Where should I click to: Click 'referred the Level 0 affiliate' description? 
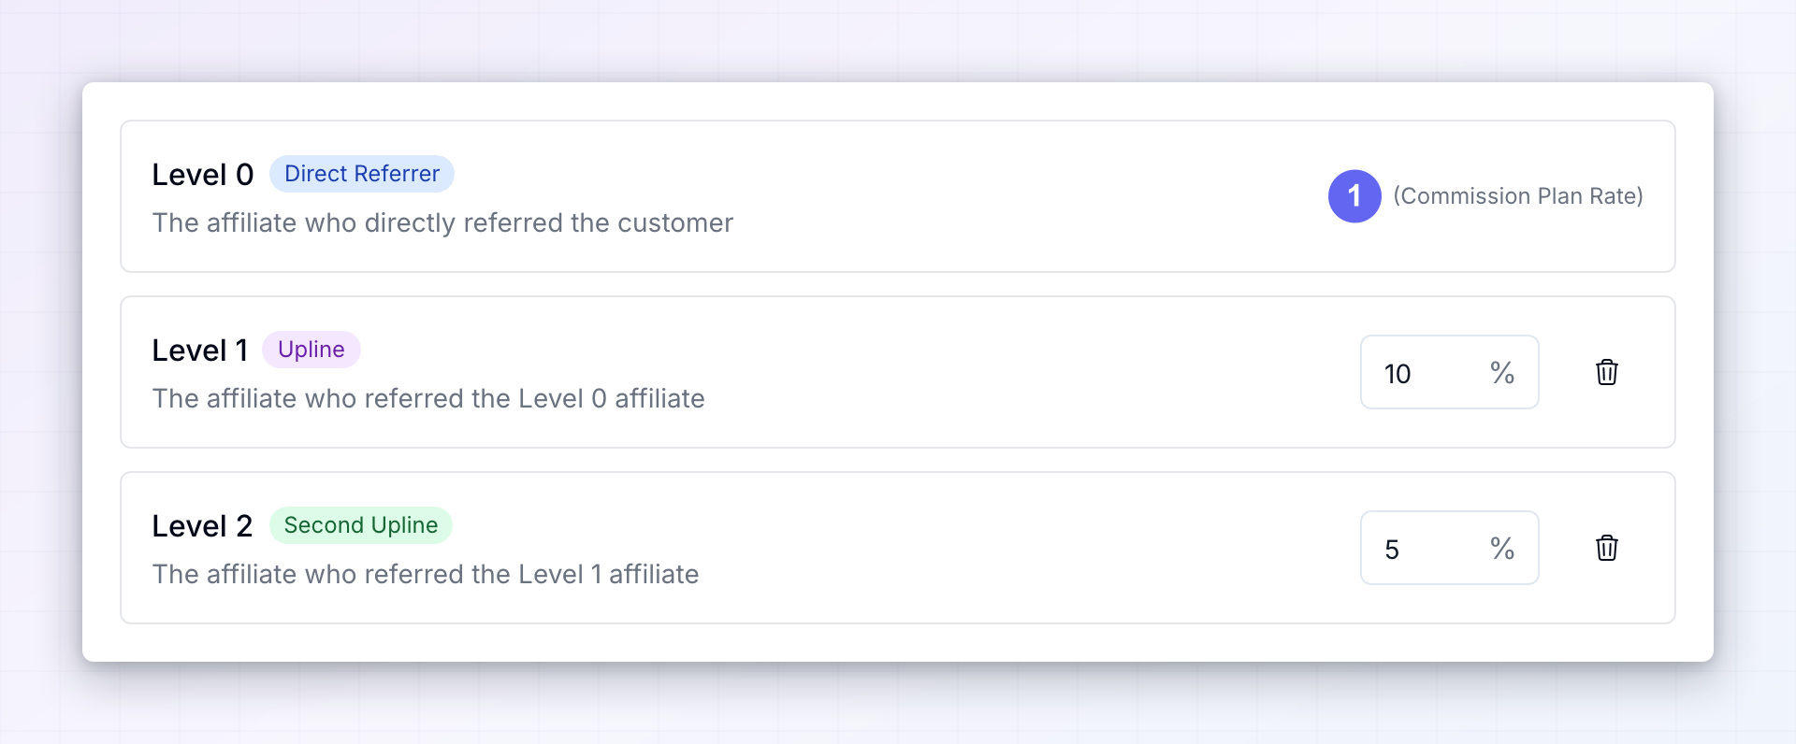pos(534,399)
